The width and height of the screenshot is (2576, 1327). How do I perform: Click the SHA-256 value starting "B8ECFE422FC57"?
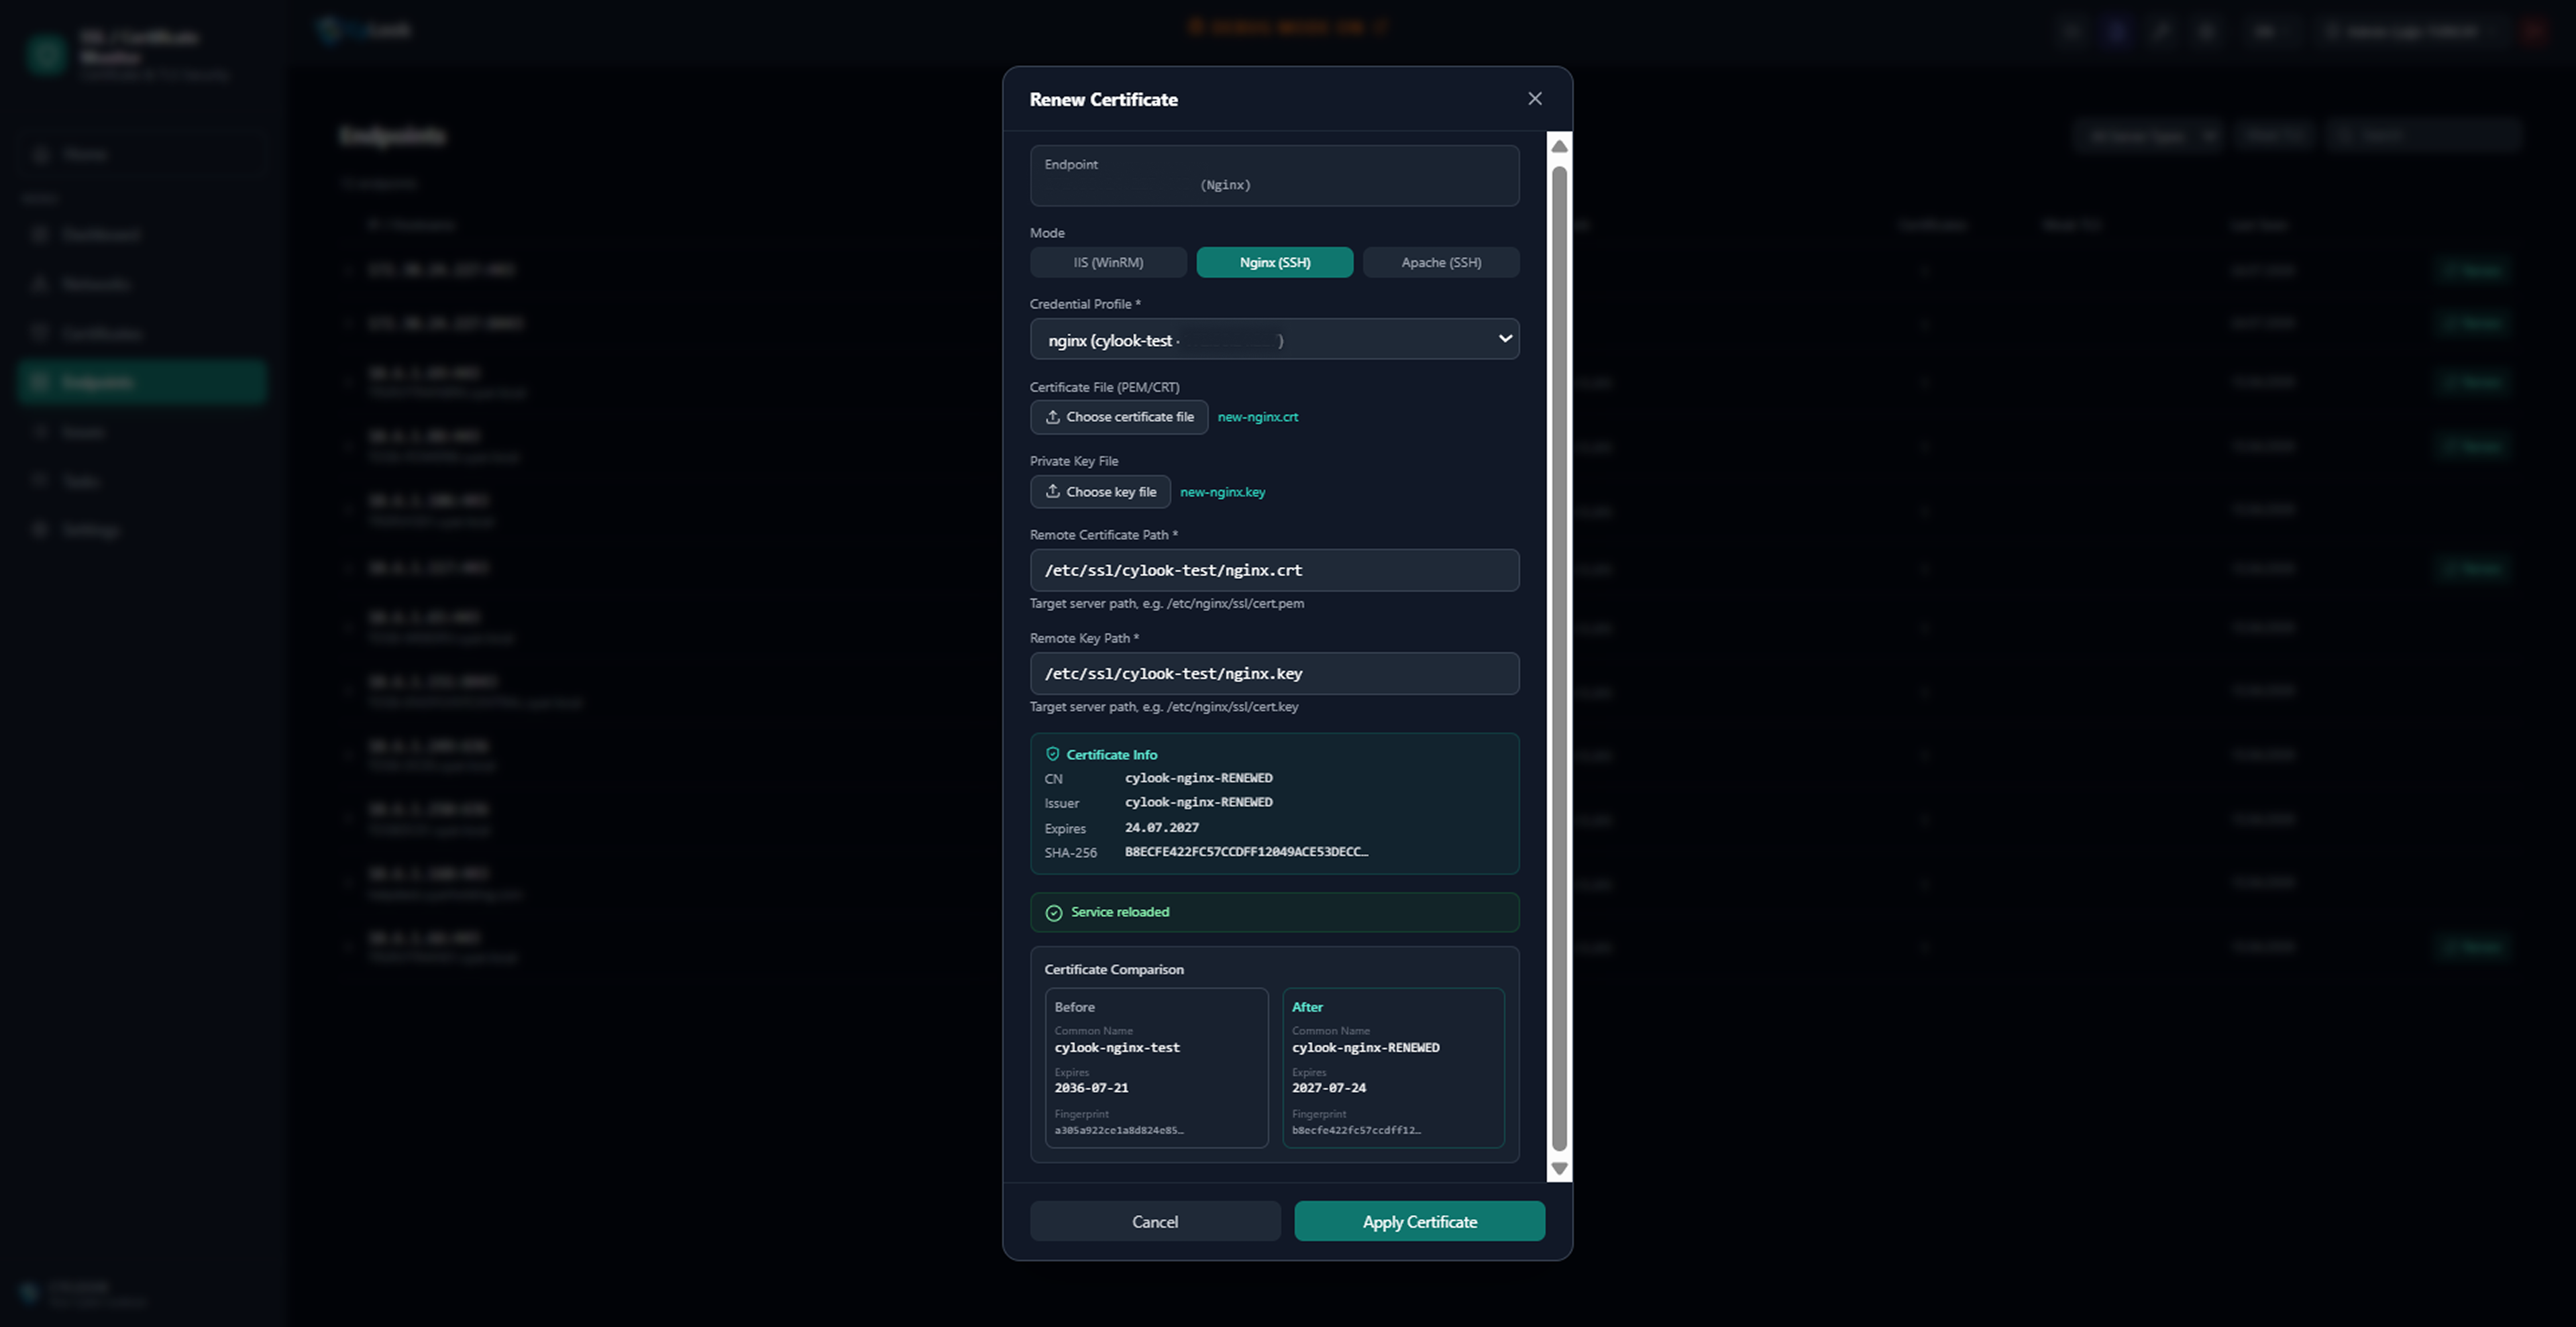point(1247,852)
